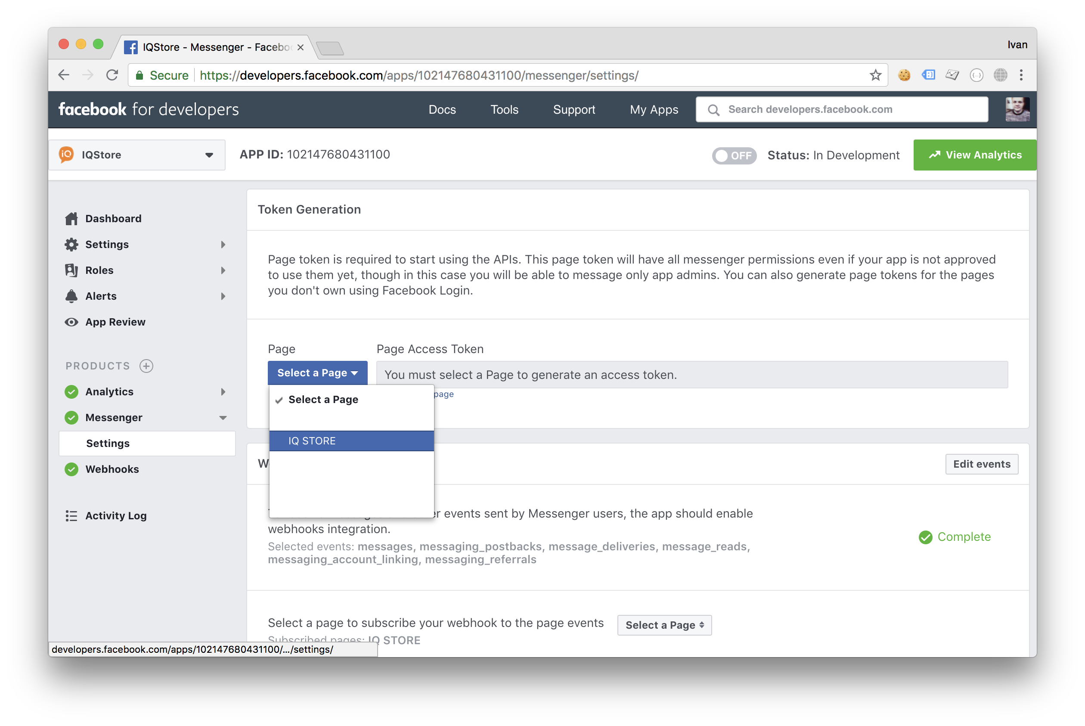Open a new browser tab
This screenshot has width=1085, height=726.
[x=329, y=48]
